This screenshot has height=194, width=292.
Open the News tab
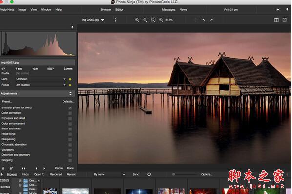183,9
